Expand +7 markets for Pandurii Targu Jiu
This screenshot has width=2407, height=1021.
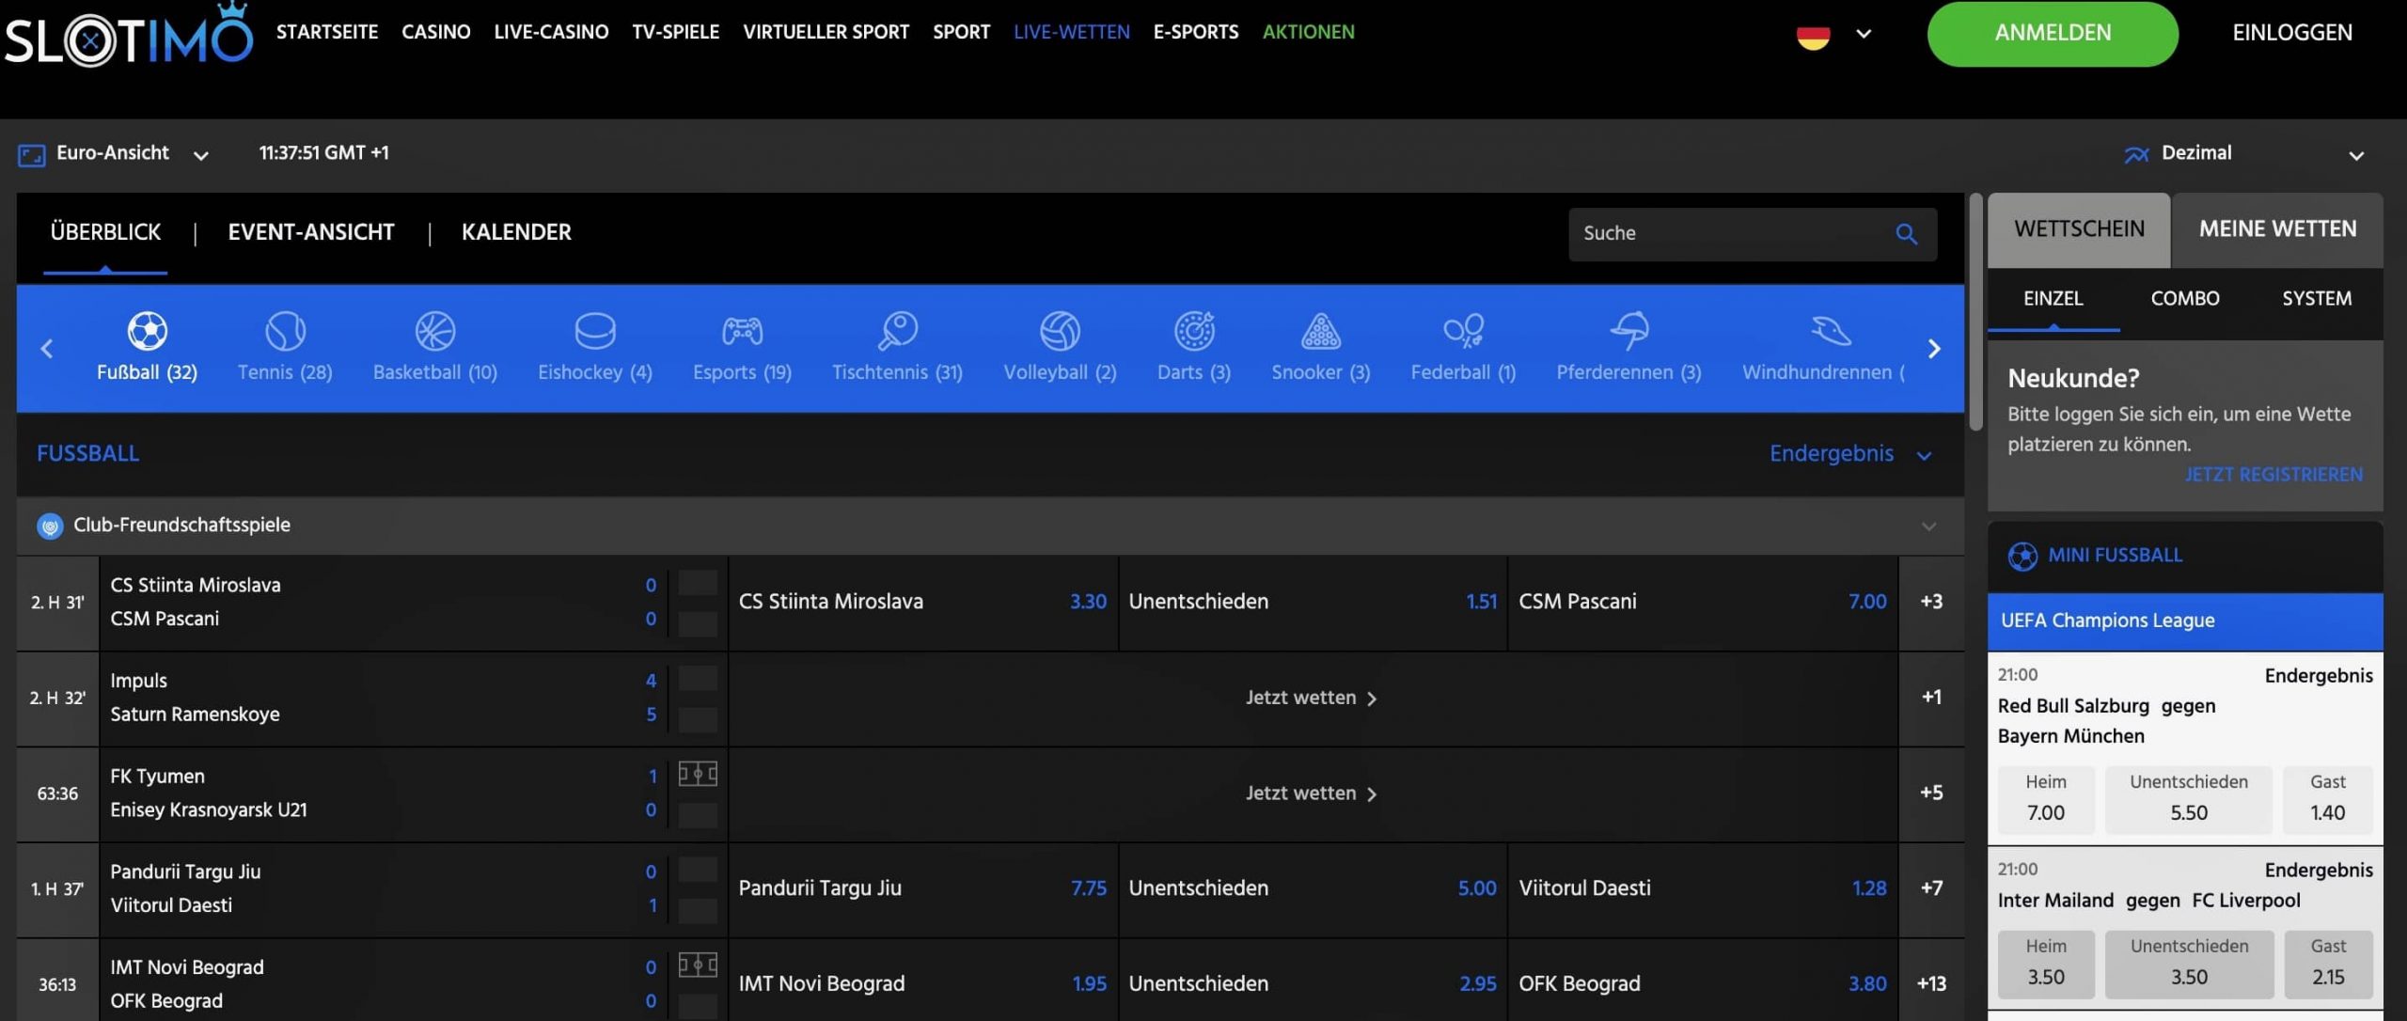click(1931, 888)
